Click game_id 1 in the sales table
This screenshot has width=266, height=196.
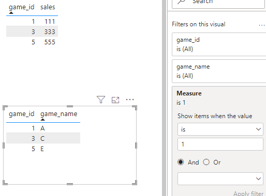click(33, 22)
